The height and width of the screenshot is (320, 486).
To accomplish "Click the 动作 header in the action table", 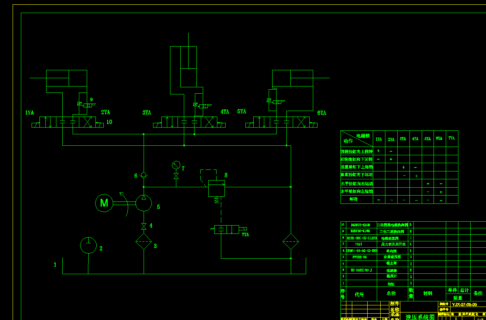I will pyautogui.click(x=348, y=141).
